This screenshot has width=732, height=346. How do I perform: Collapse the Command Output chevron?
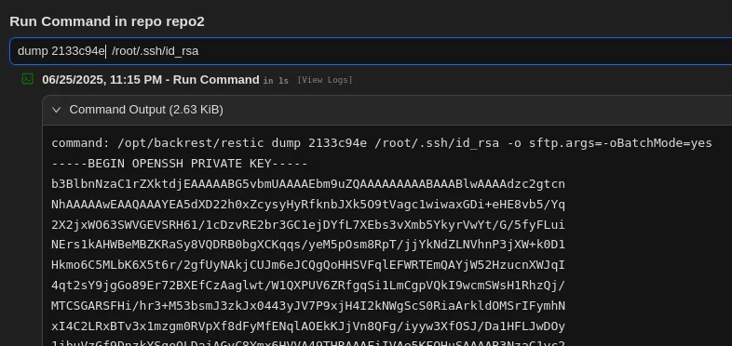tap(57, 110)
